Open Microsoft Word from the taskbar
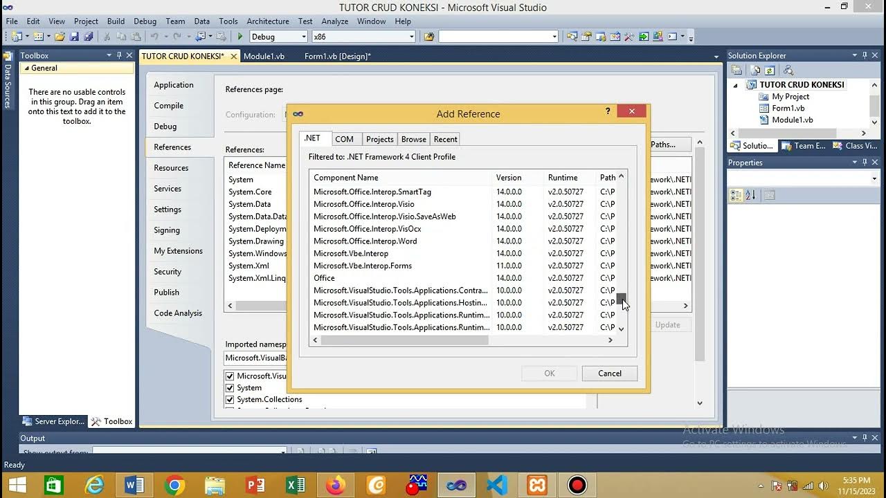Screen dimensions: 886x498 [134, 485]
